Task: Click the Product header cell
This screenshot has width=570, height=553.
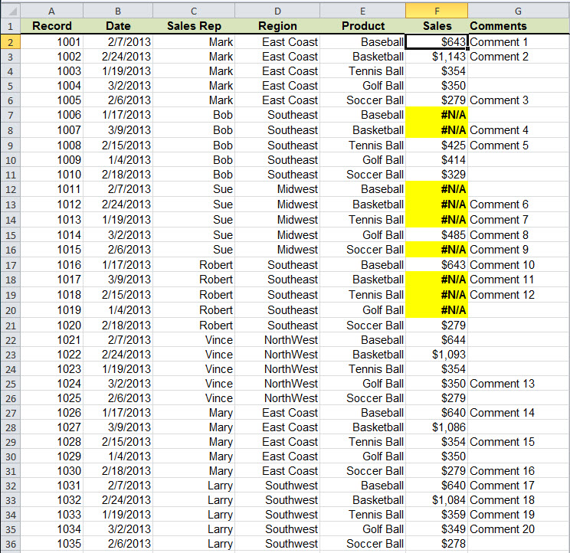Action: point(363,26)
